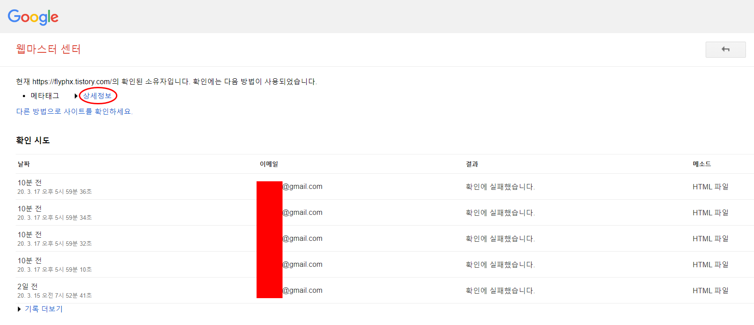
Task: Click the back arrow button
Action: click(x=725, y=50)
